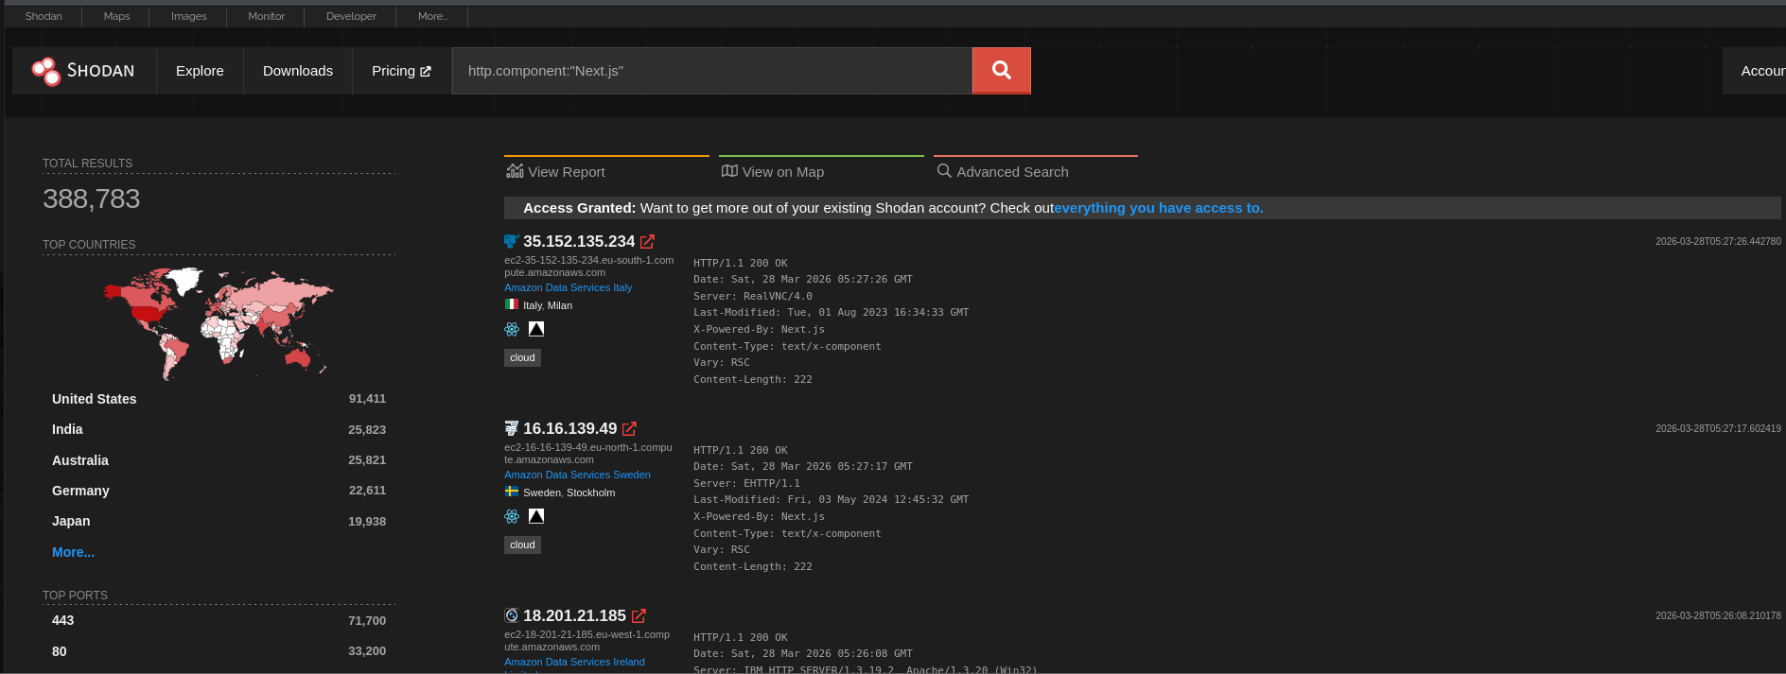Click hostname ec2-35-152-135-234.eu-south-1 text
This screenshot has height=674, width=1786.
[x=588, y=267]
